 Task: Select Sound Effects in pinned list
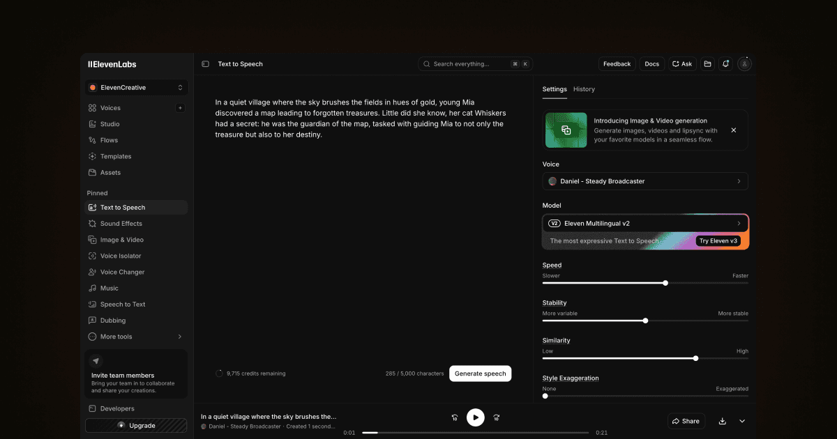click(136, 224)
